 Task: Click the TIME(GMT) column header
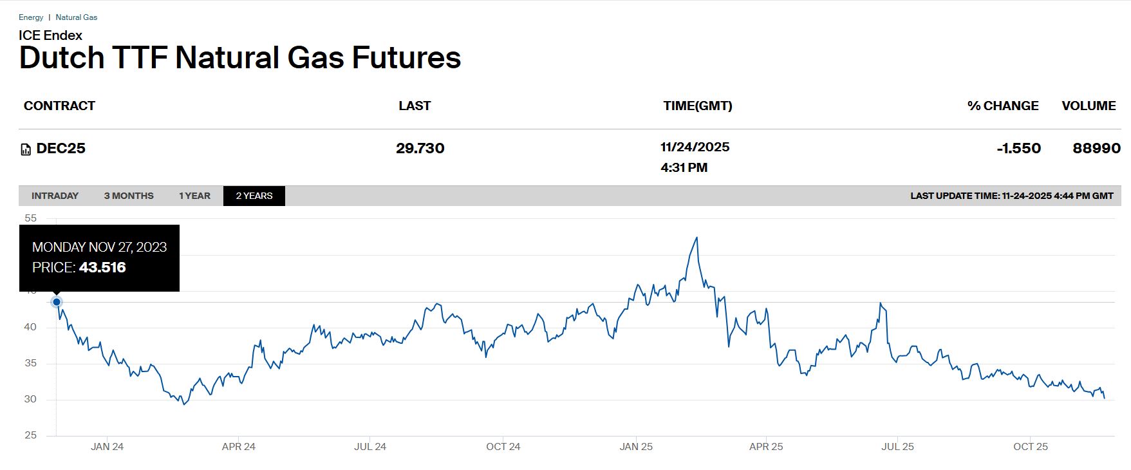coord(698,106)
